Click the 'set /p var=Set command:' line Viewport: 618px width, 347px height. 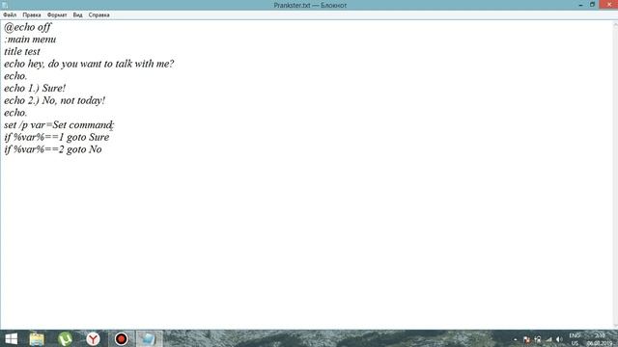click(x=59, y=125)
